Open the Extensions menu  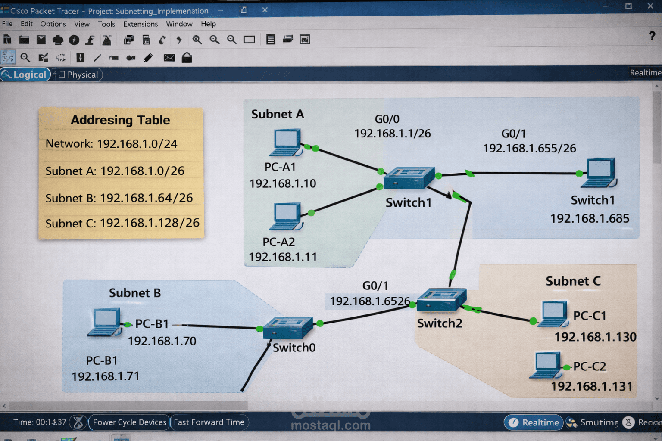click(141, 24)
